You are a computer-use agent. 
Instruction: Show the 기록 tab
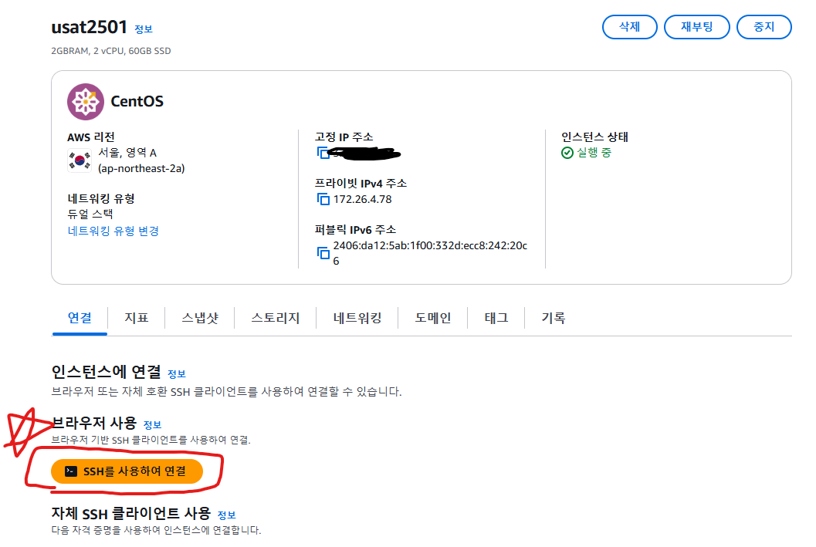click(554, 318)
